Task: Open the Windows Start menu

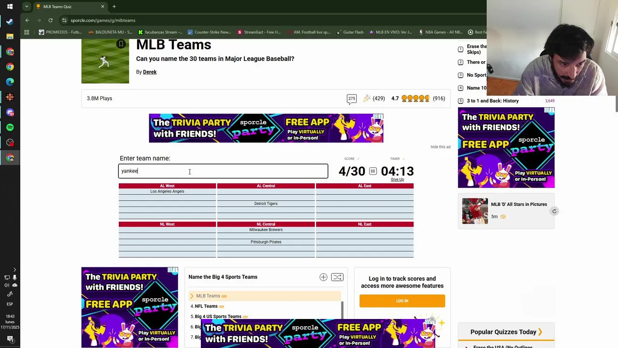Action: coord(10,7)
